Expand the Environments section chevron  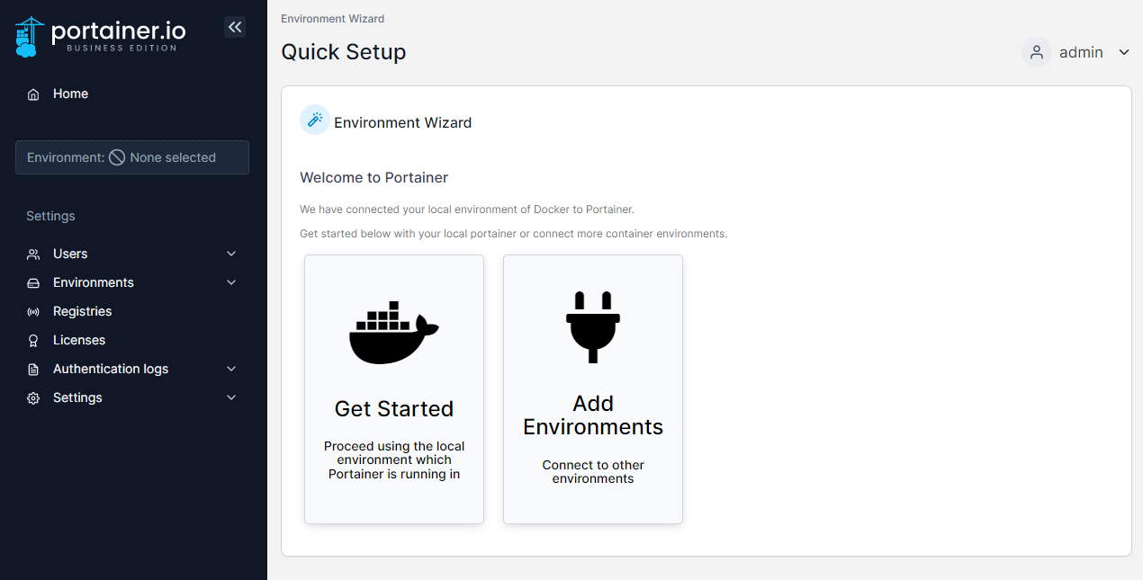pos(231,282)
